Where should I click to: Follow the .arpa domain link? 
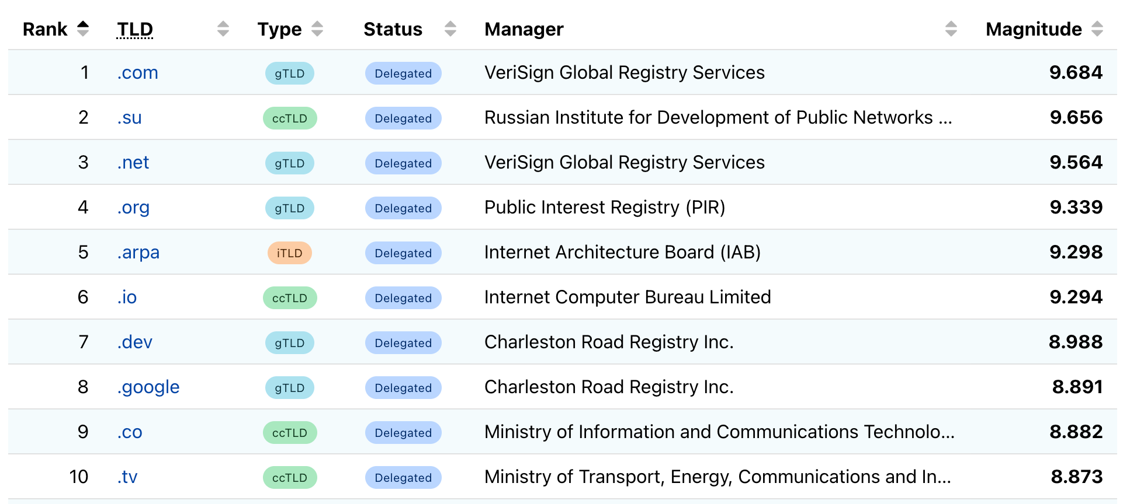click(138, 252)
